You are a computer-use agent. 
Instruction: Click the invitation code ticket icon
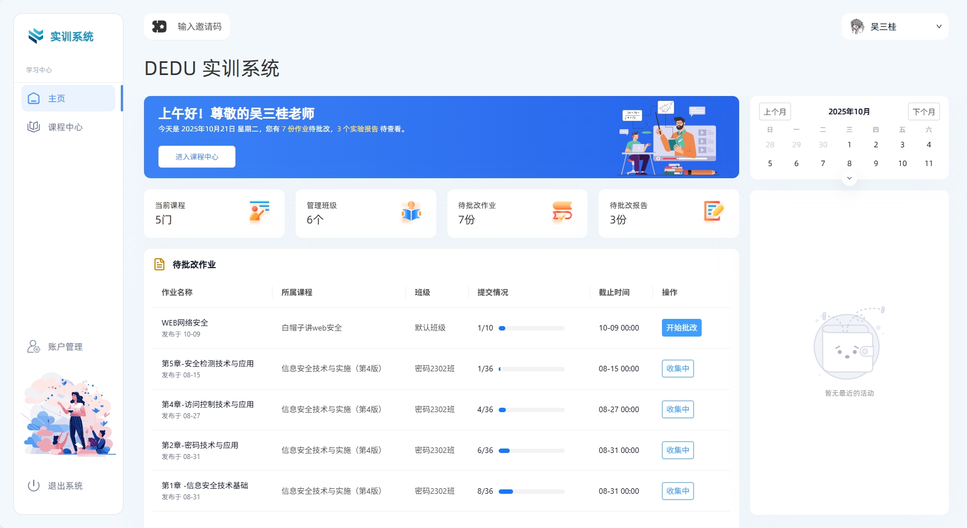pyautogui.click(x=159, y=26)
